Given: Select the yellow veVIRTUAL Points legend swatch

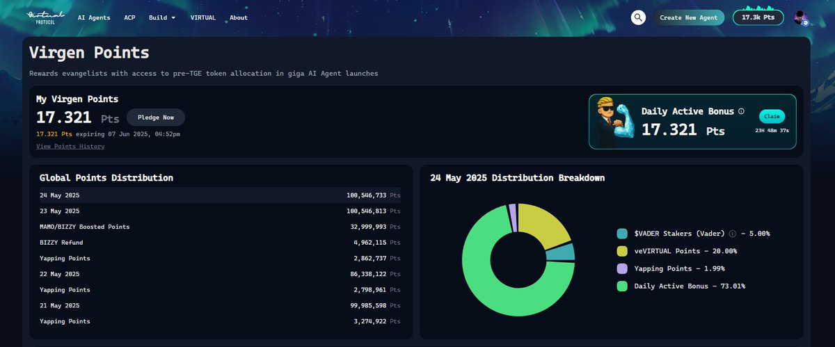Looking at the screenshot, I should click(622, 251).
